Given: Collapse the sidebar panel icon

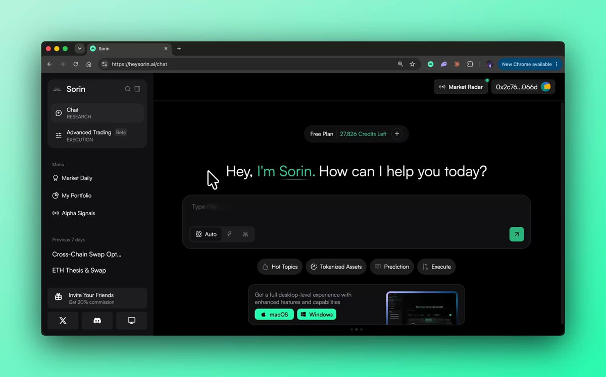Looking at the screenshot, I should point(137,89).
